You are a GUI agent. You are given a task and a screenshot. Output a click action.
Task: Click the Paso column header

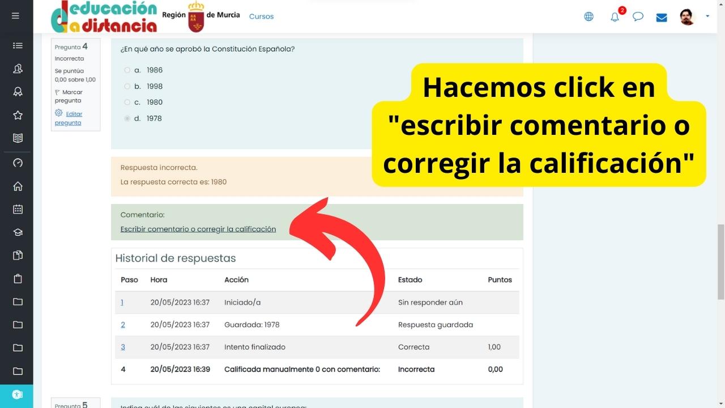130,280
